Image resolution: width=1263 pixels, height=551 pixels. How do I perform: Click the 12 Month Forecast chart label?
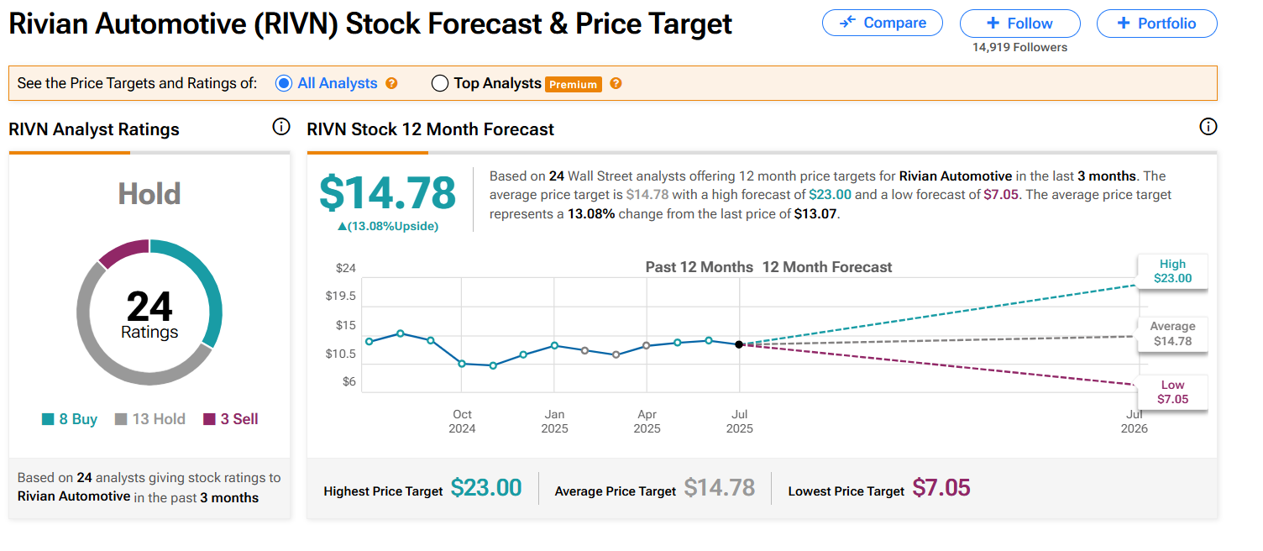(827, 267)
